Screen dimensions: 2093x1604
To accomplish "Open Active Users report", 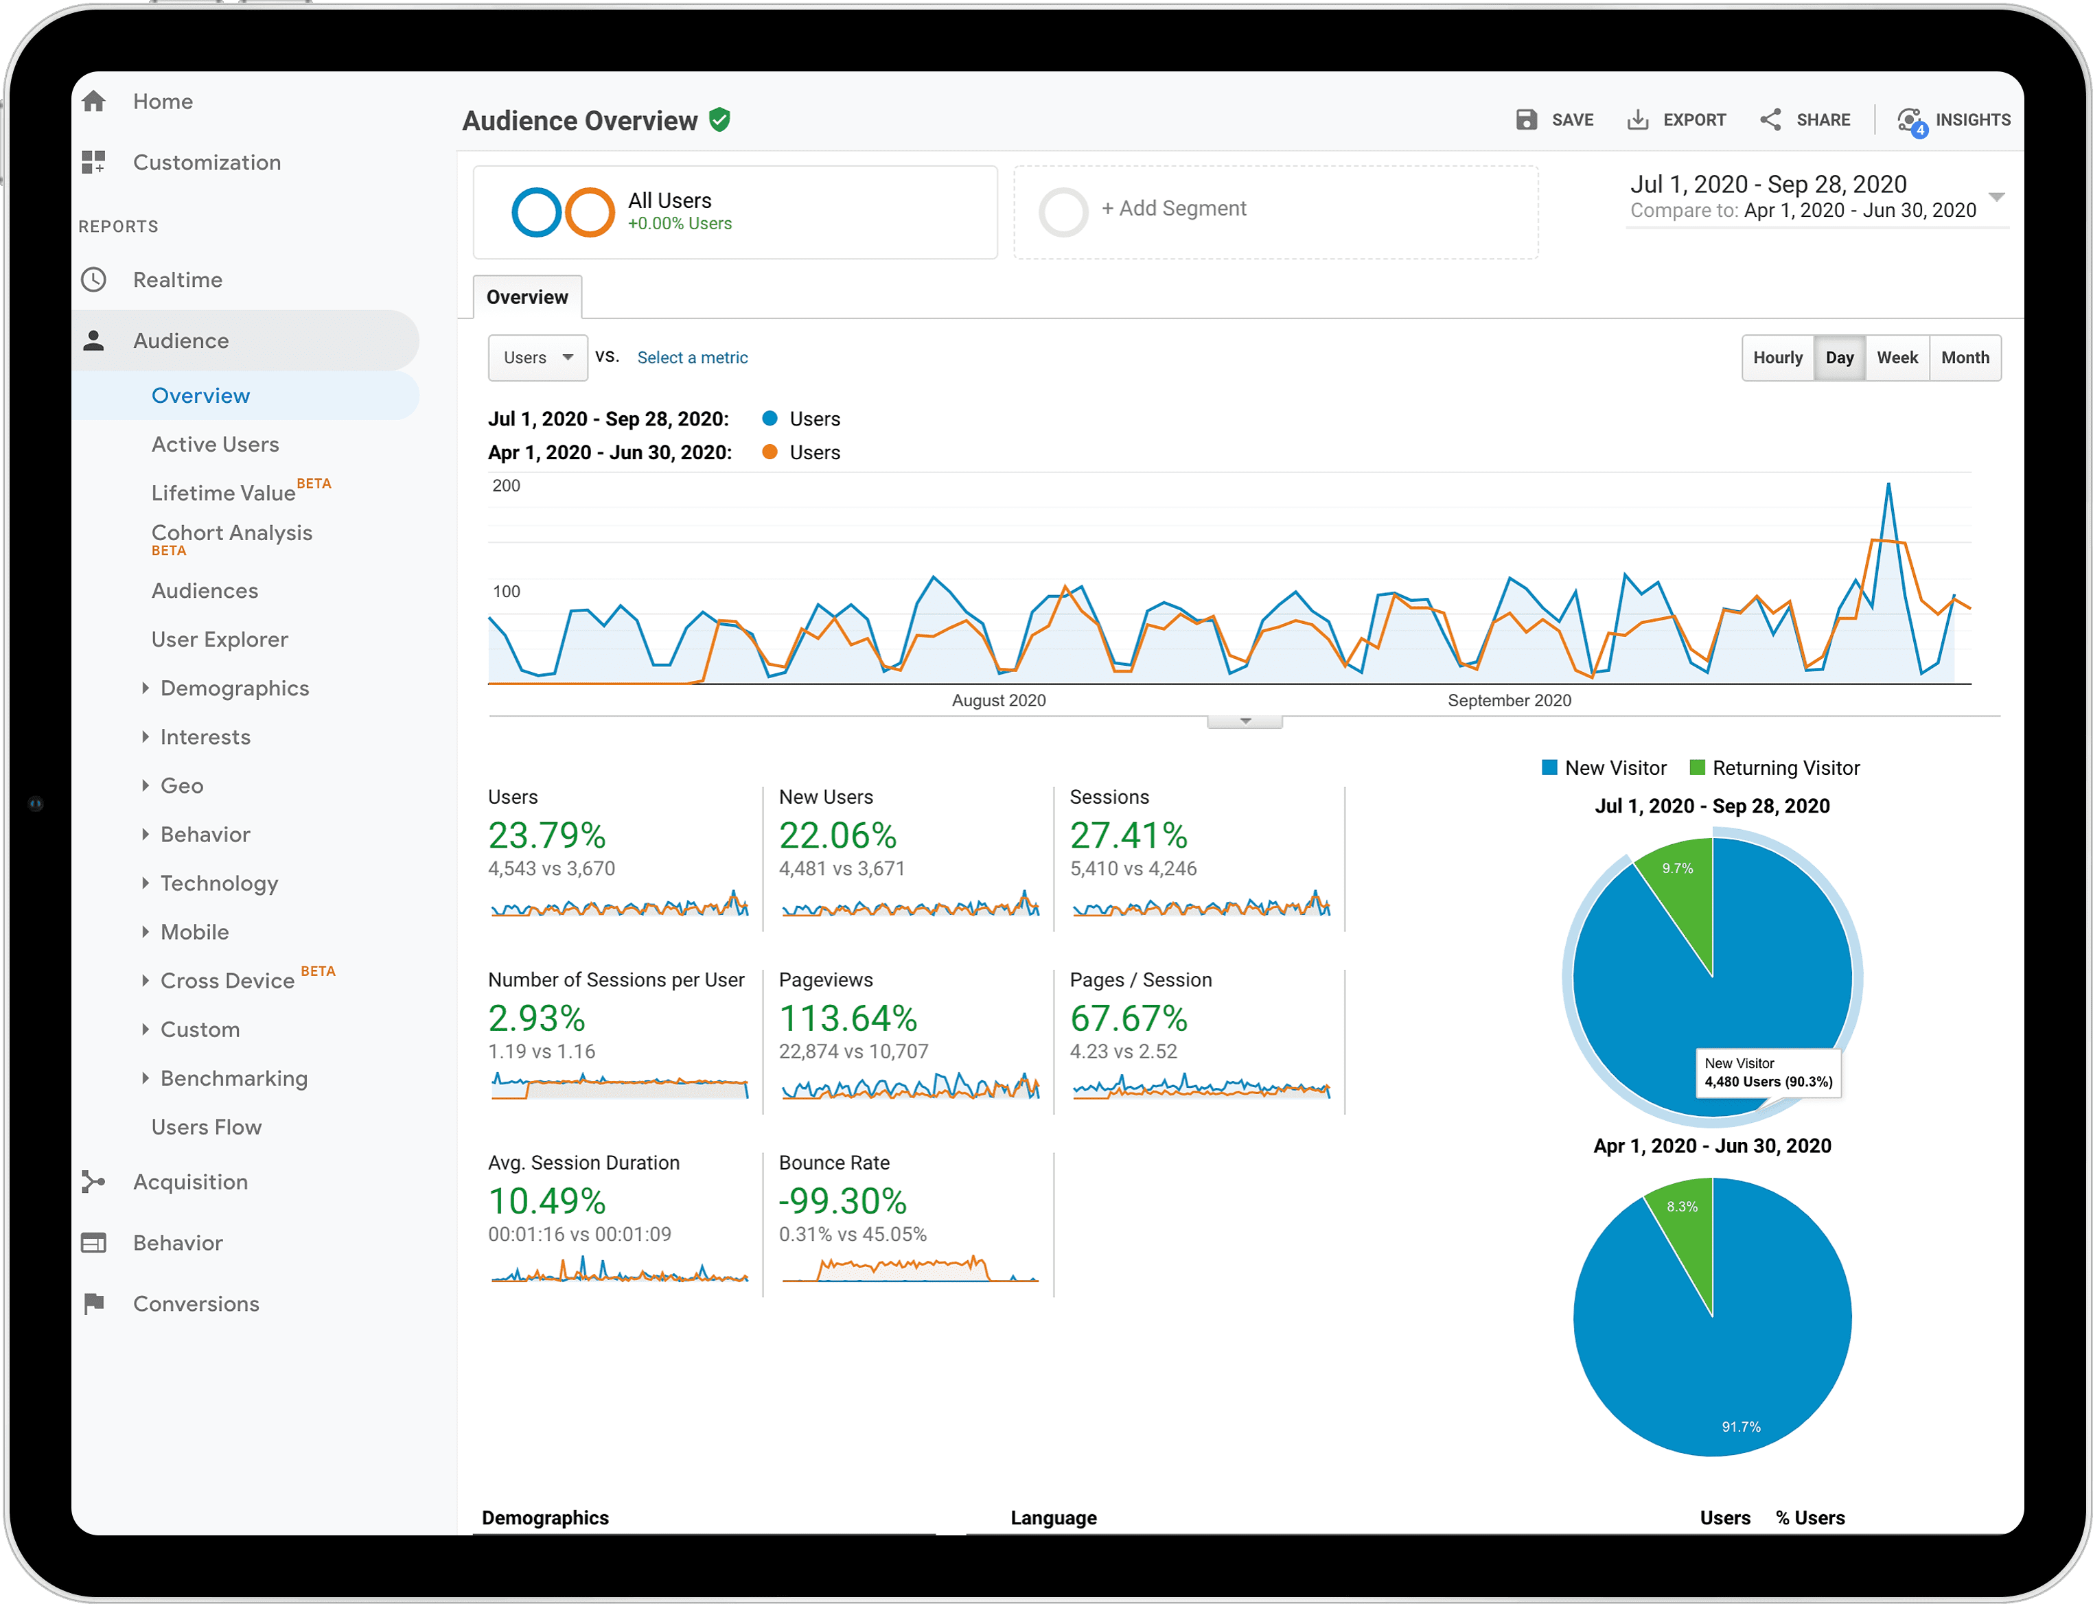I will click(215, 444).
